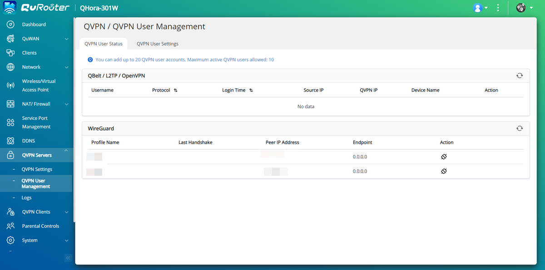Select the QVPN User Status tab
Viewport: 545px width, 270px height.
(104, 44)
